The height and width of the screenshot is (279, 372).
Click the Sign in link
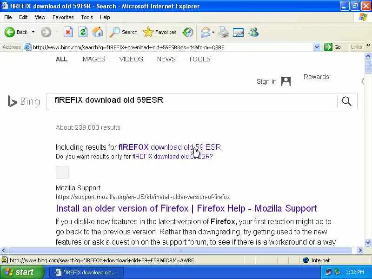tap(266, 82)
